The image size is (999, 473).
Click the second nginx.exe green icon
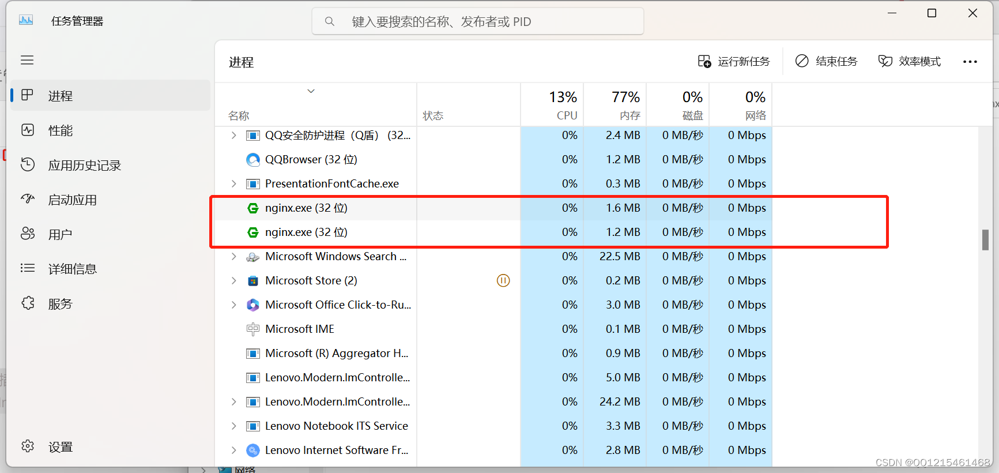coord(252,232)
